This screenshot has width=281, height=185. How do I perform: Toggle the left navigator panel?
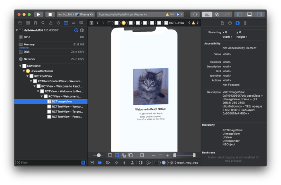[x=240, y=14]
